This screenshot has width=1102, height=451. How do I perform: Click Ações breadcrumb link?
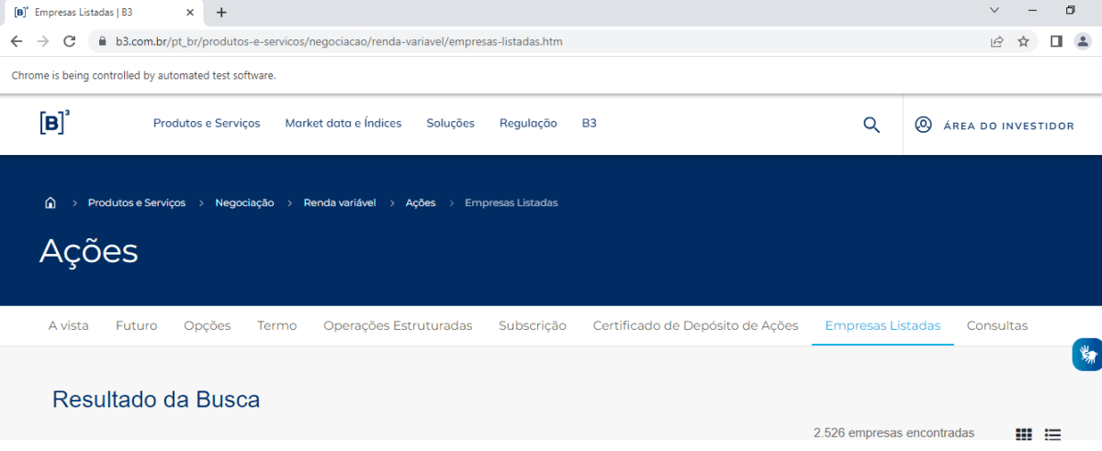421,203
